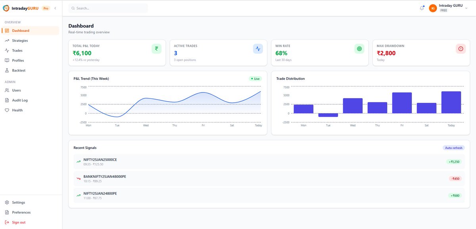This screenshot has height=229, width=476.
Task: Click the +₹680 profit badge
Action: [x=455, y=195]
